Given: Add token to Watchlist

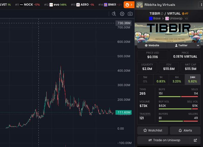Looking at the screenshot, I should coord(153,130).
